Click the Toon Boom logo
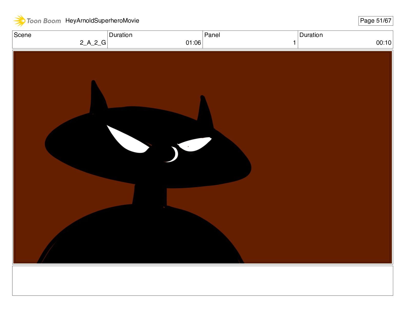Viewport: 406px width, 314px height. [x=37, y=21]
